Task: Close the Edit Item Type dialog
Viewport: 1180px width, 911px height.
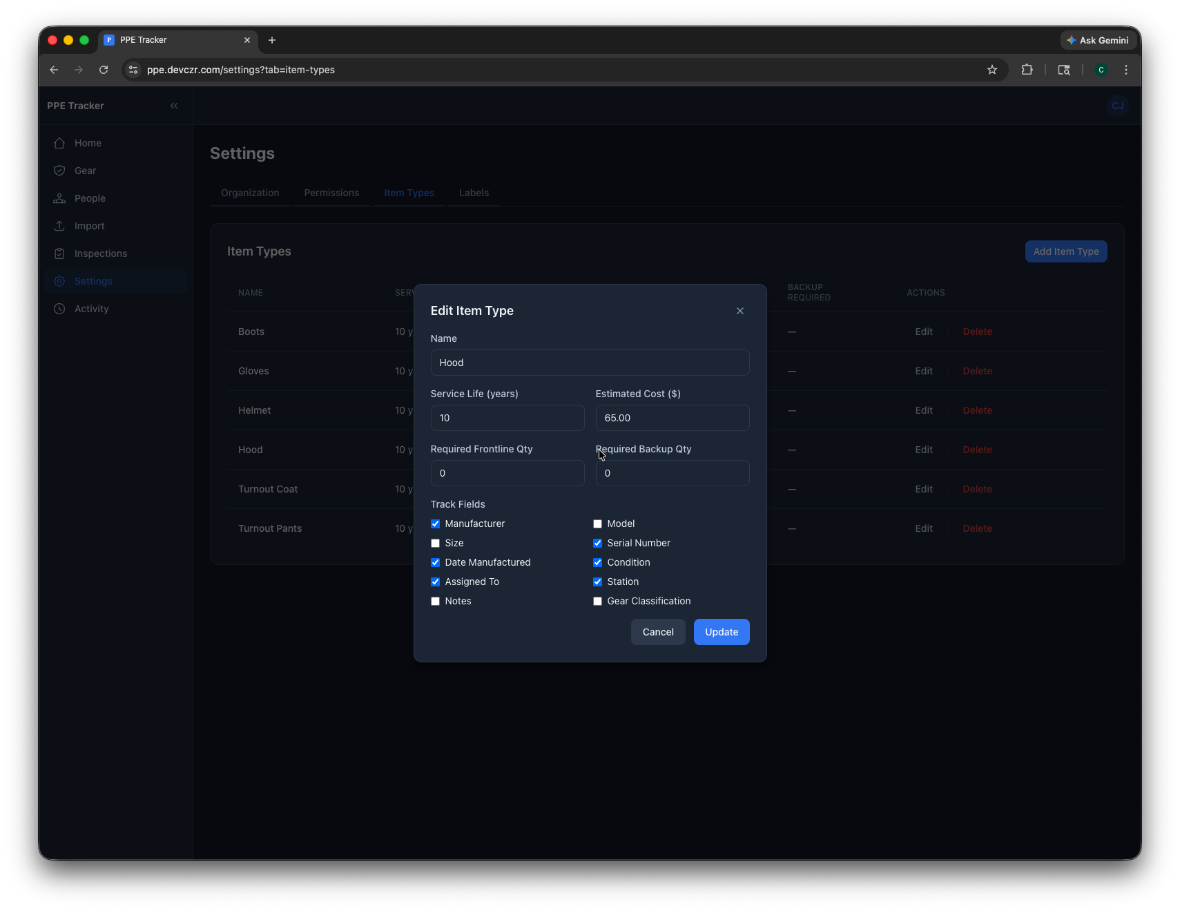Action: click(739, 311)
